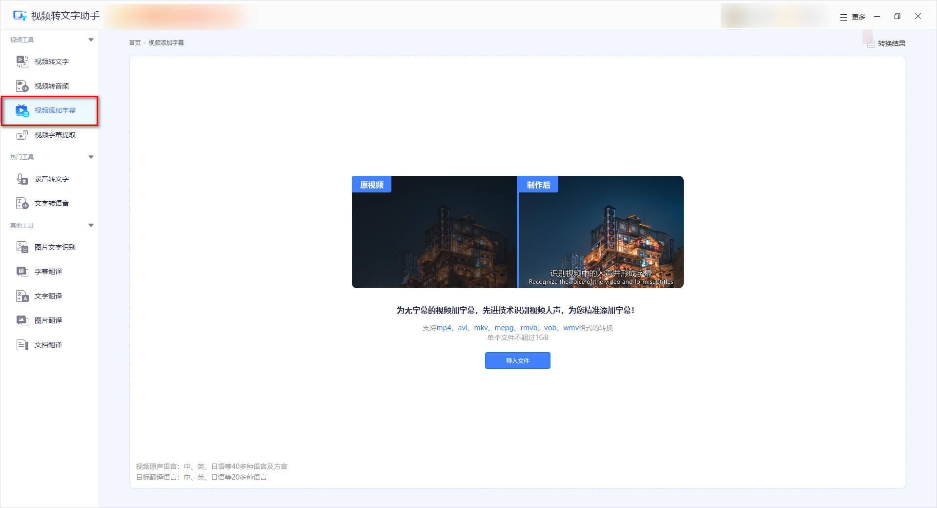Click the 文档翻译 sidebar icon
Viewport: 937px width, 508px height.
click(22, 345)
